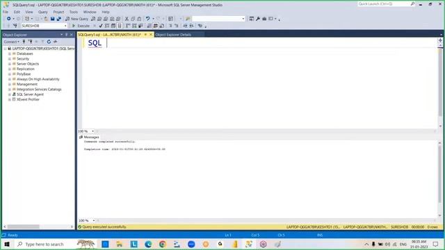Close the SQLQuery1.sql tab

[x=151, y=35]
